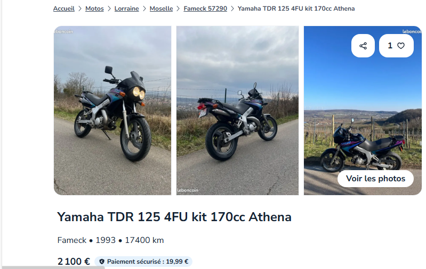Viewport: 426px width, 269px height.
Task: Click the chevron after Moselle breadcrumb
Action: pos(178,9)
